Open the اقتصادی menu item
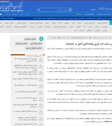Image resolution: width=112 pixels, height=126 pixels. [88, 18]
